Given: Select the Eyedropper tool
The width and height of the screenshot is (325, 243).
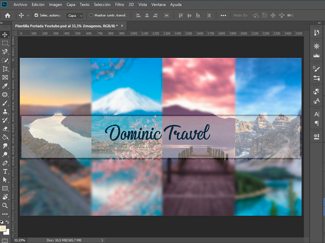Looking at the screenshot, I should point(5,86).
